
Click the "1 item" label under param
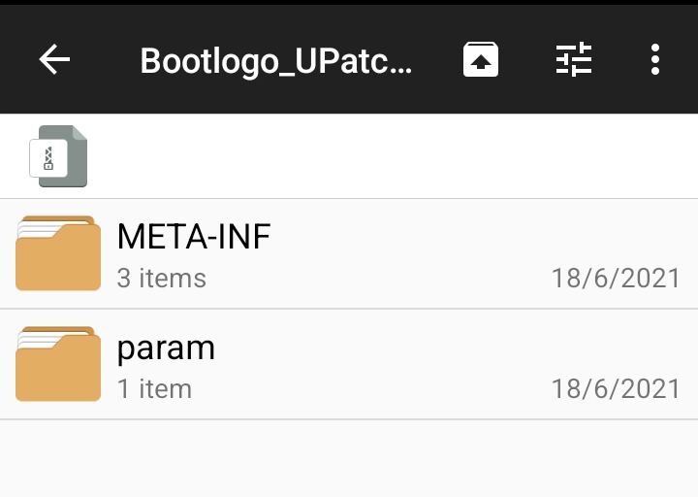154,389
